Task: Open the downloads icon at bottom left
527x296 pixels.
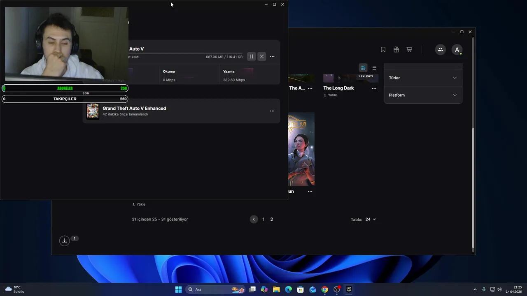Action: 64,241
